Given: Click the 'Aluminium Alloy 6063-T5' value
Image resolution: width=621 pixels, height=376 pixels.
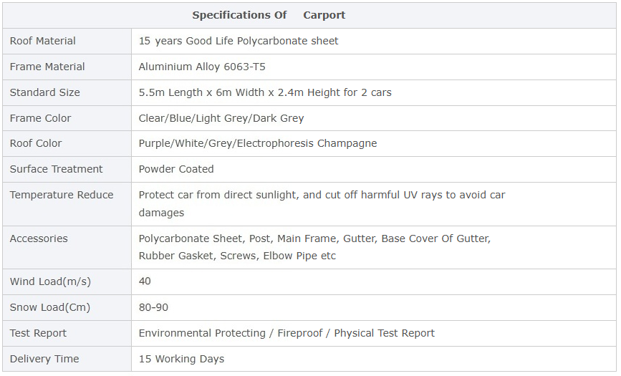Looking at the screenshot, I should coord(202,67).
